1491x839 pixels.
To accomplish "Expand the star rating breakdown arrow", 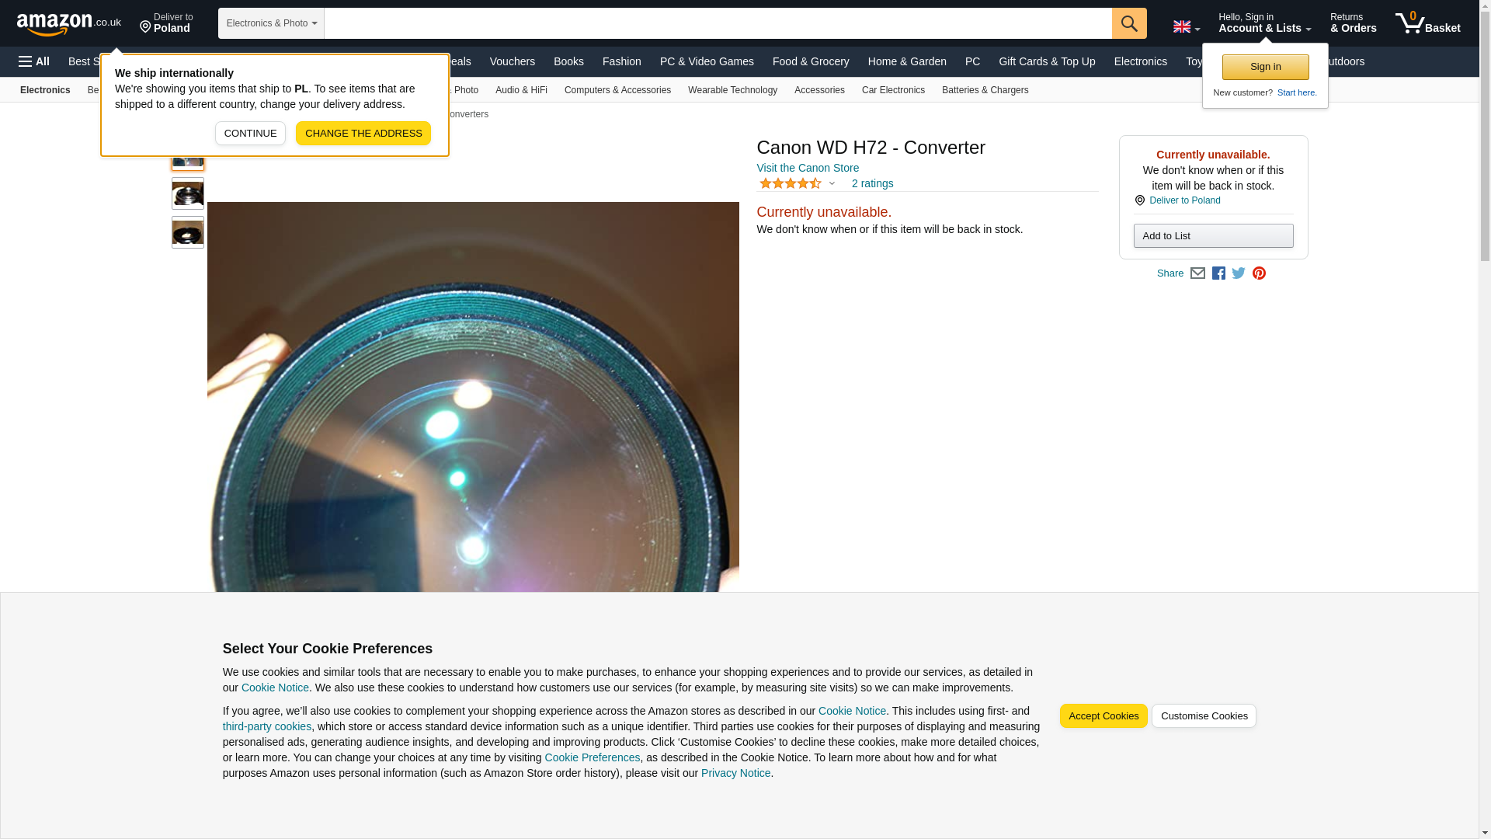I will coord(832,184).
